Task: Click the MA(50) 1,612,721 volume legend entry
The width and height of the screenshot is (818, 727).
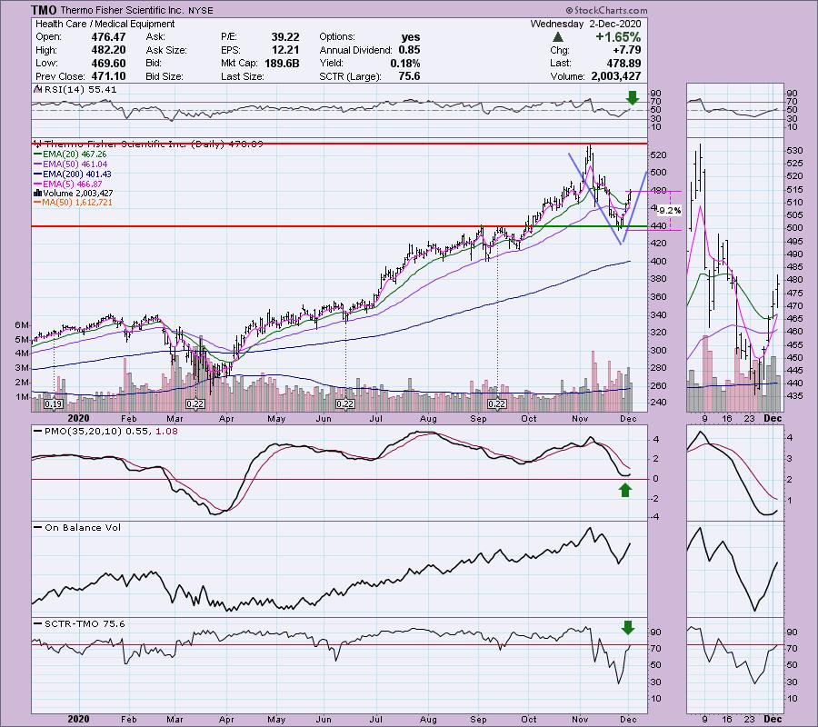Action: click(x=73, y=203)
